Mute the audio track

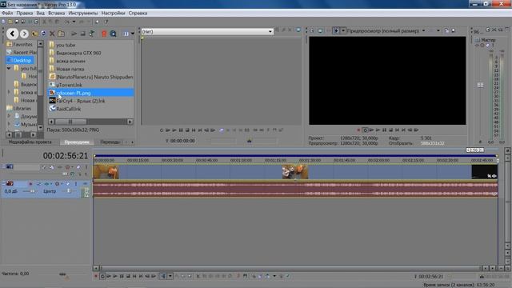point(67,184)
